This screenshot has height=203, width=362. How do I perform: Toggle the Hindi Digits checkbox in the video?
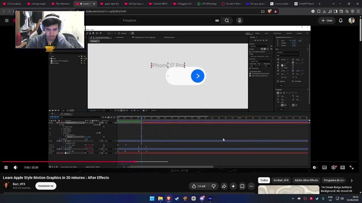[x=293, y=81]
